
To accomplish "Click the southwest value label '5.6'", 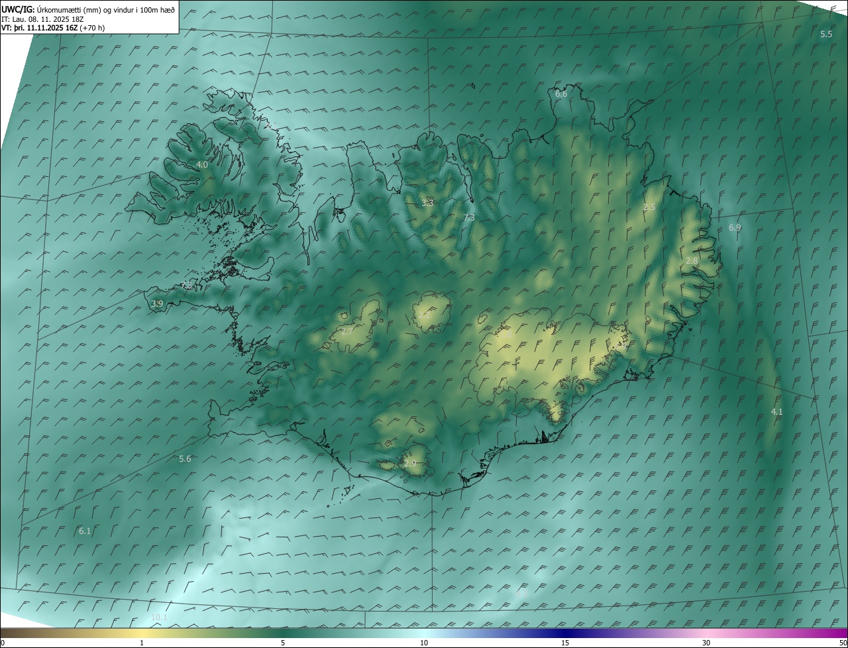I will 185,459.
